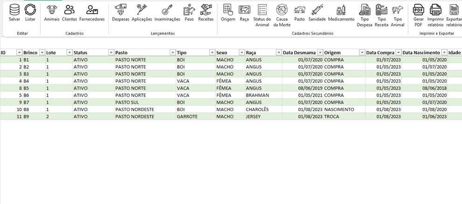Open the Sexo column filter dropdown
462x204 pixels.
pos(241,53)
